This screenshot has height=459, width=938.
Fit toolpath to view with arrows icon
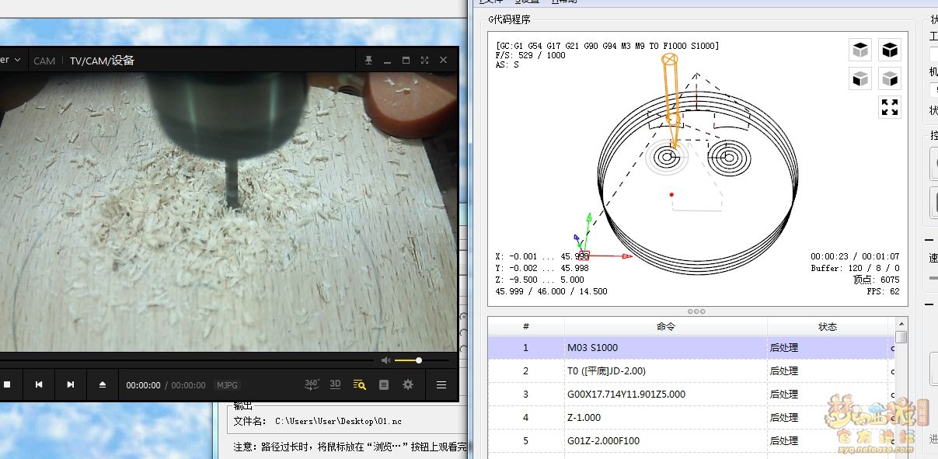pyautogui.click(x=890, y=107)
